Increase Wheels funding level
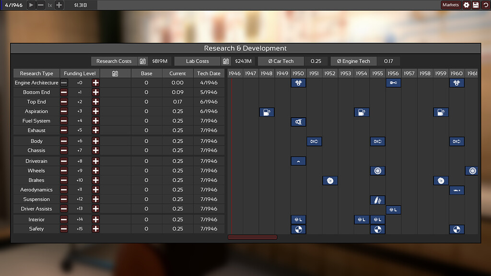 tap(96, 170)
